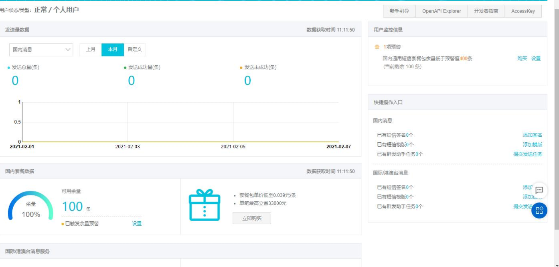The width and height of the screenshot is (559, 267).
Task: Click the 购买 link in alert panel
Action: (522, 59)
